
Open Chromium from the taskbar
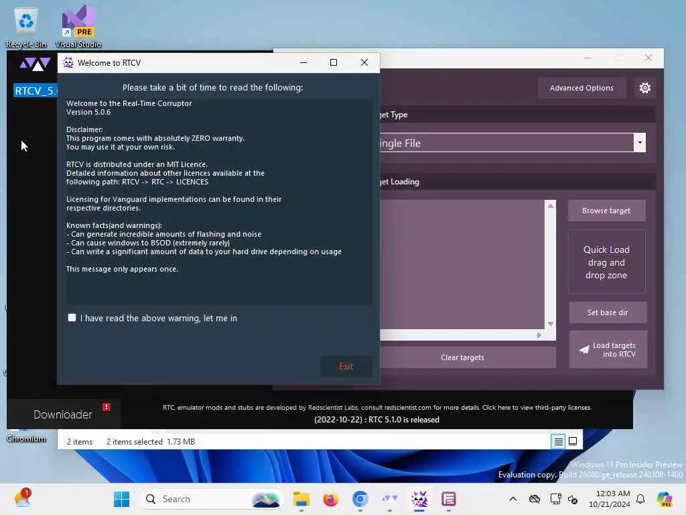point(360,499)
